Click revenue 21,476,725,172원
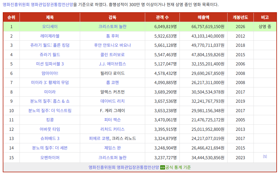This screenshot has height=177, width=280. click(x=208, y=120)
